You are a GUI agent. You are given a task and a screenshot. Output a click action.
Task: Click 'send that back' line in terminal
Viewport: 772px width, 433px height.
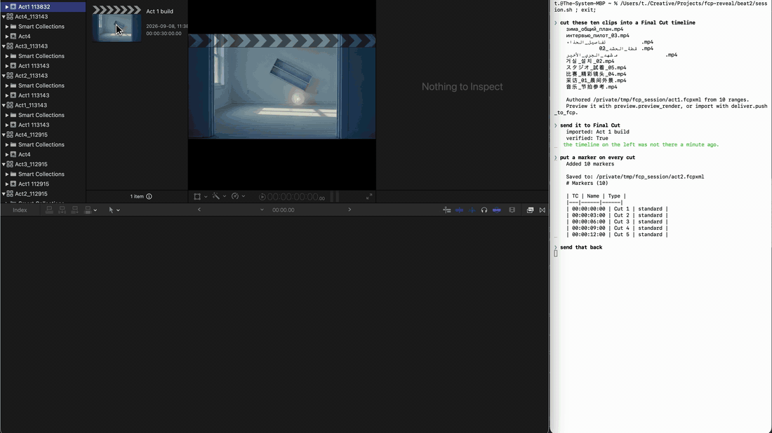581,247
